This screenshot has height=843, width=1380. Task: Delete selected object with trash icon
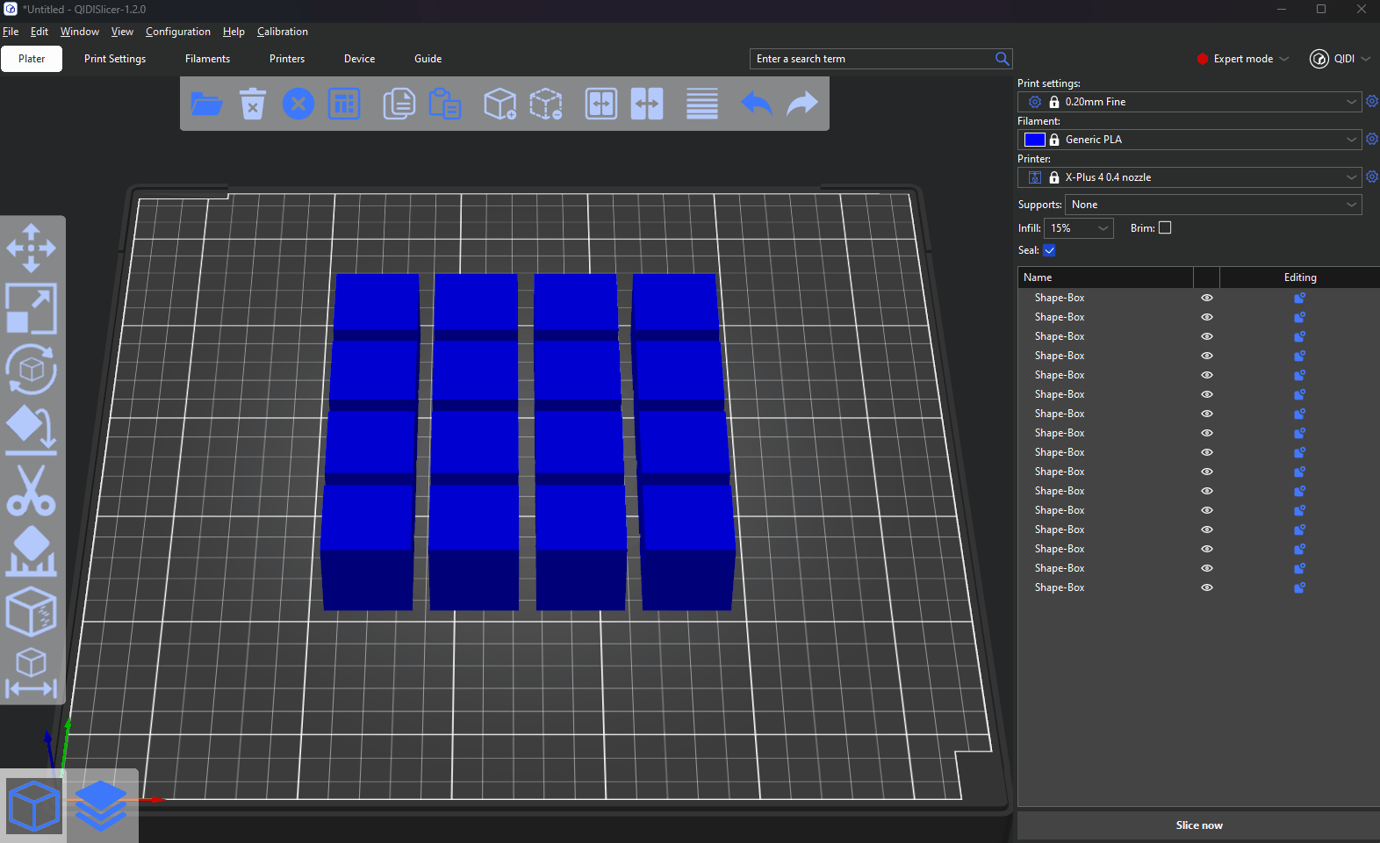pos(253,104)
